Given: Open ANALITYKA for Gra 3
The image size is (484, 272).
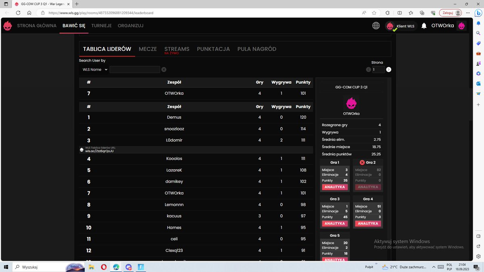Looking at the screenshot, I should point(334,224).
